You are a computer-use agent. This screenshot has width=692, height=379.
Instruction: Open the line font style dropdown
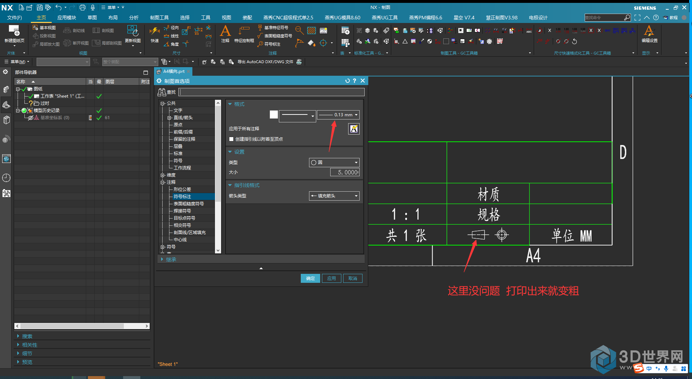tap(297, 116)
